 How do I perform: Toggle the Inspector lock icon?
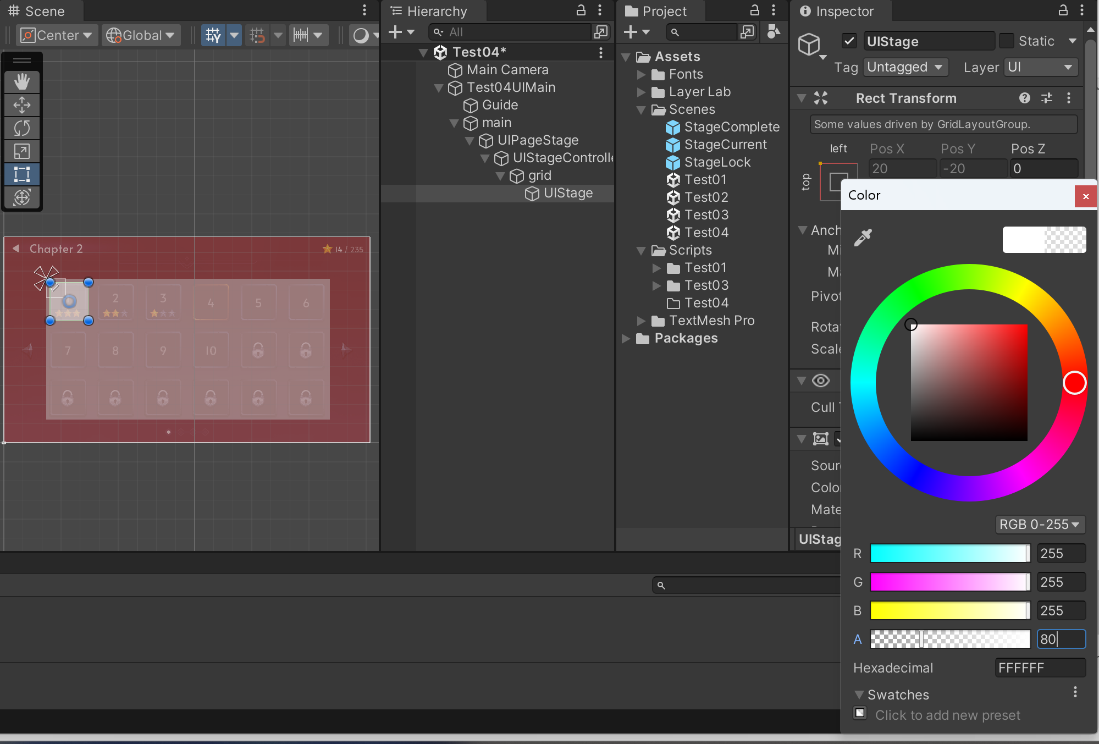point(1063,10)
